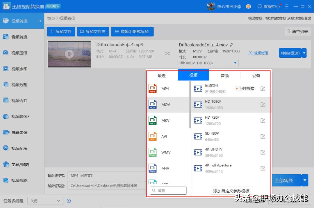Click the rename pencil next to DriftcoloradoEnju...4.mov
Screen dimensions: 314x208
tap(231, 44)
